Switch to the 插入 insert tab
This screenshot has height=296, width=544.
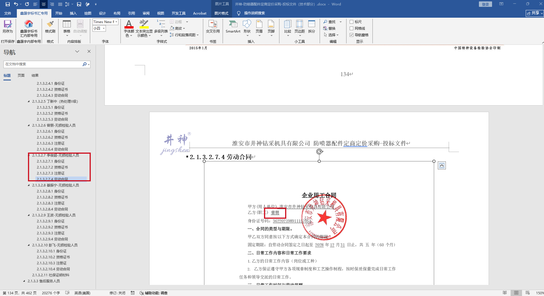pos(73,13)
